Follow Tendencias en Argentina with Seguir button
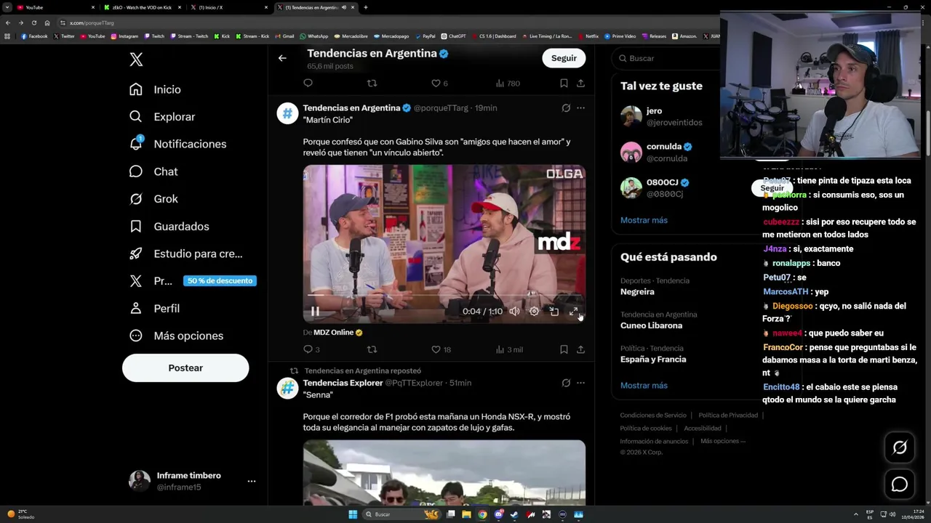Viewport: 931px width, 523px height. [564, 58]
